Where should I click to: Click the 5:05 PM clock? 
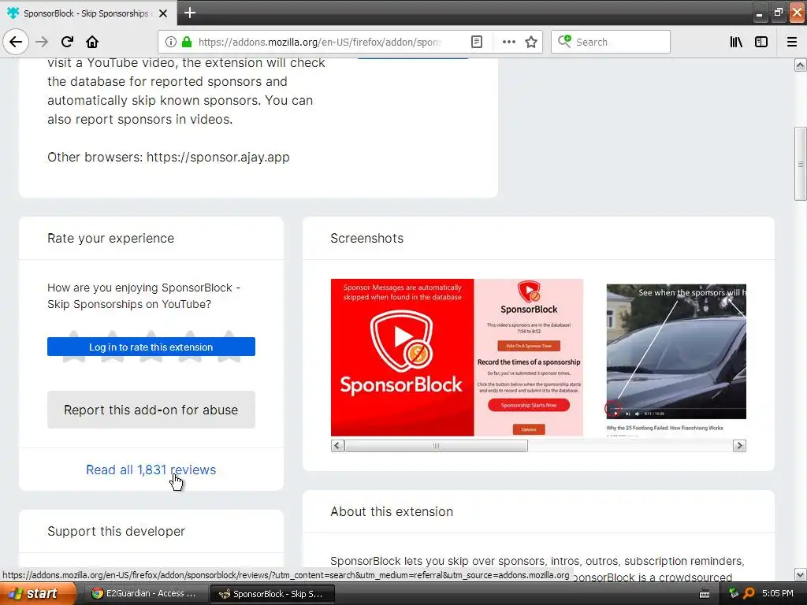pyautogui.click(x=778, y=593)
